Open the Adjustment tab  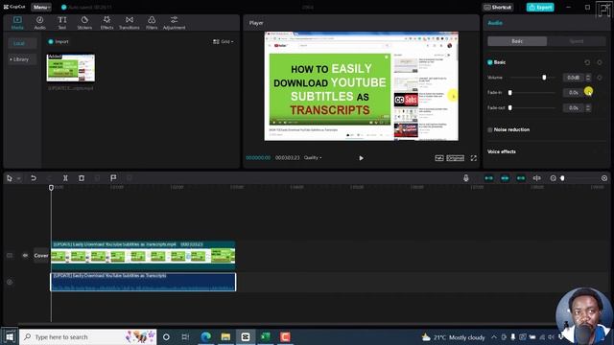pos(175,23)
